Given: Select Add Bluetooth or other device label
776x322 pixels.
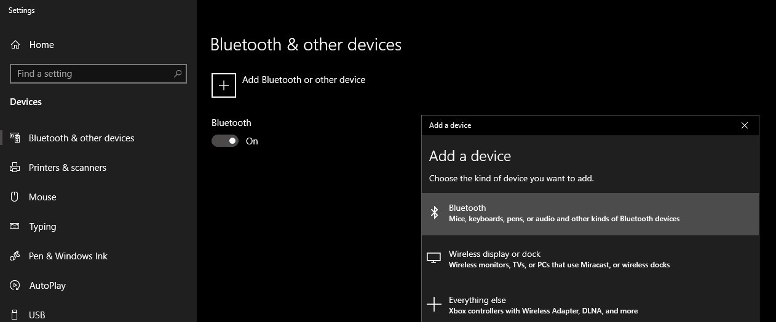Looking at the screenshot, I should (304, 80).
